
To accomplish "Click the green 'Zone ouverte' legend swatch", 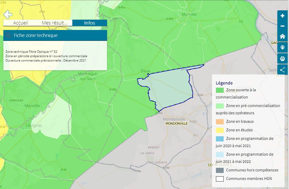I will [x=220, y=90].
